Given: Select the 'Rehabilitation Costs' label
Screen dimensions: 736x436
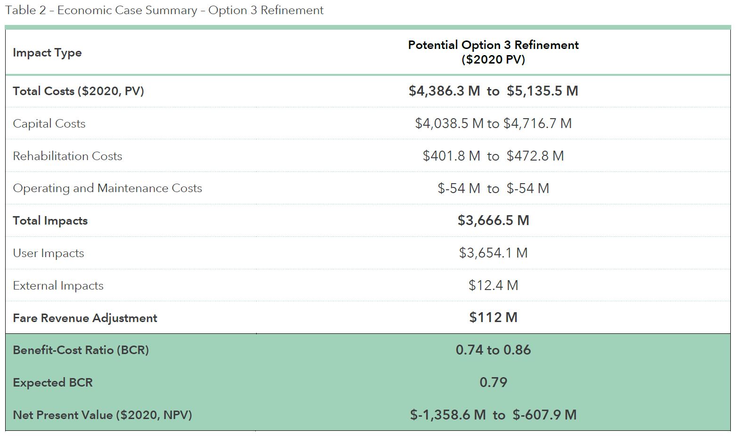Looking at the screenshot, I should coord(67,156).
